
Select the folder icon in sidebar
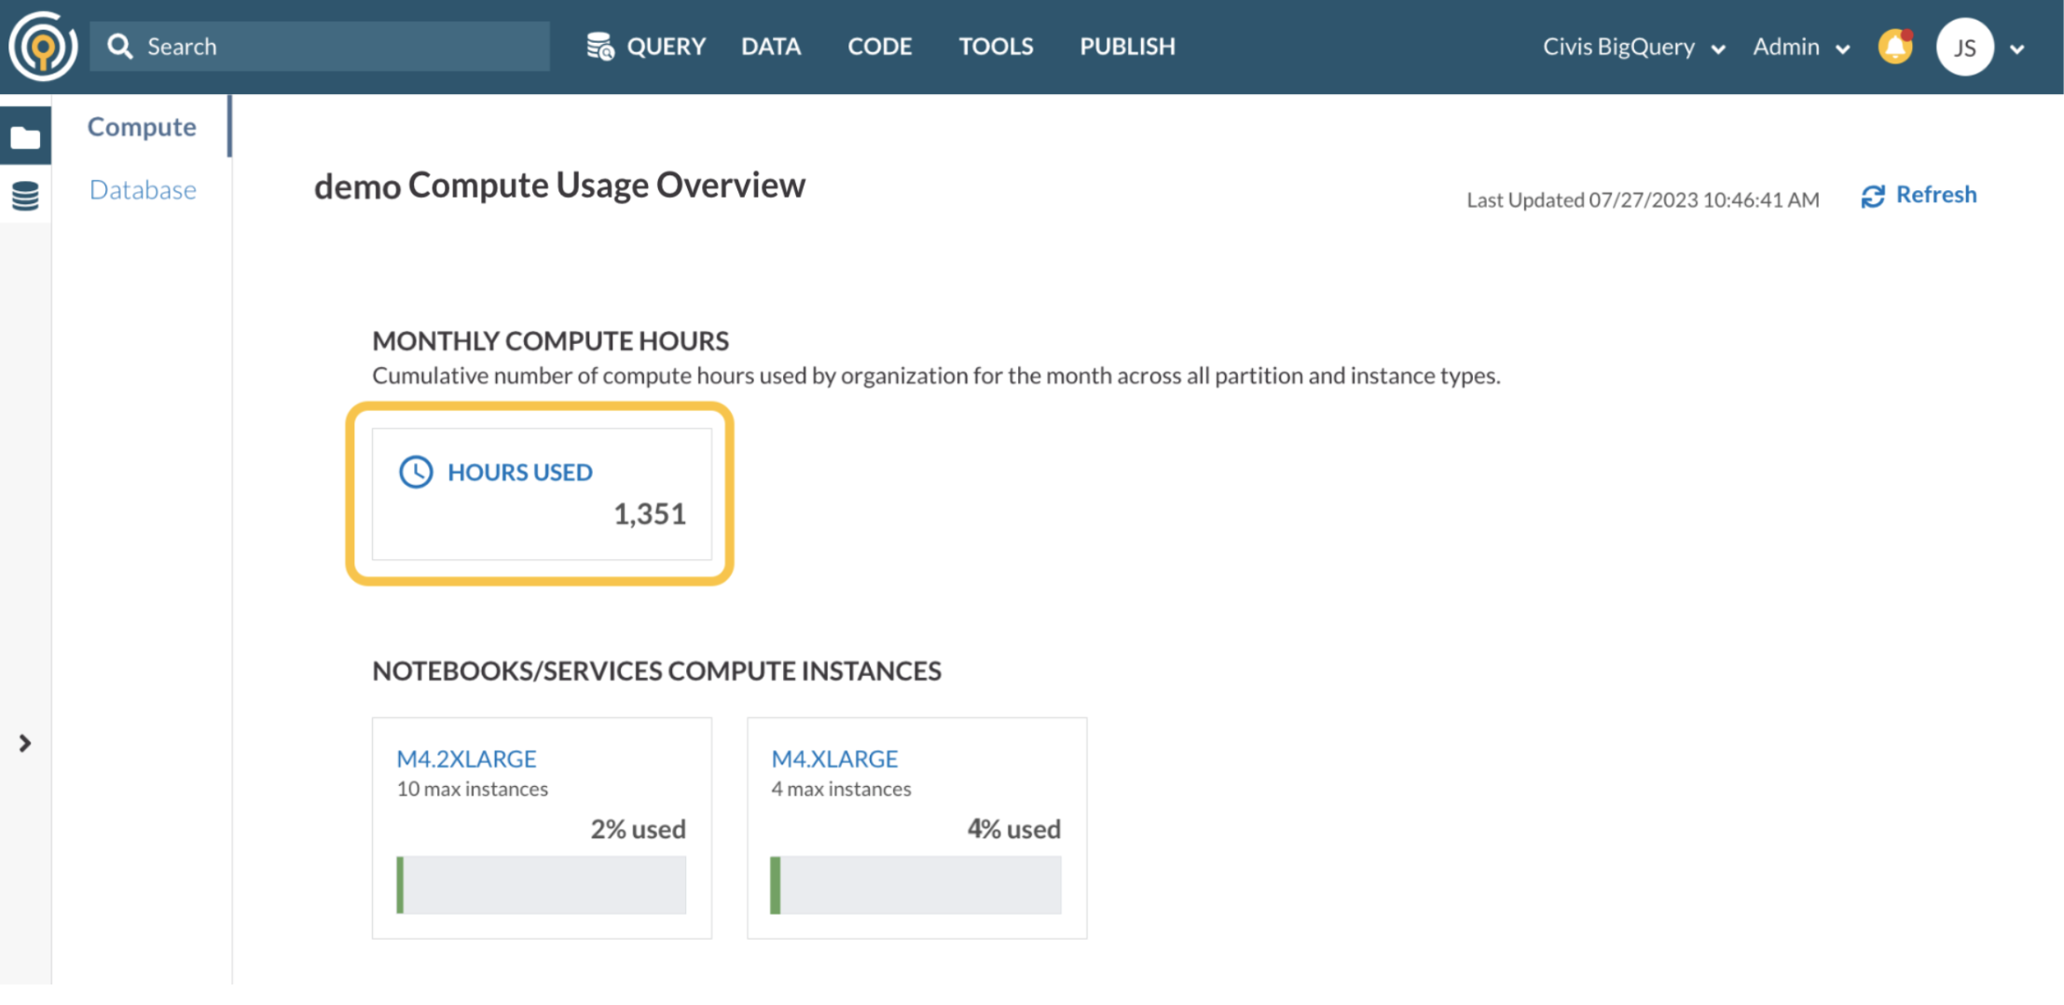25,138
